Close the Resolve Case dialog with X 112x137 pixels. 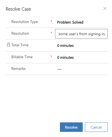coord(105,8)
